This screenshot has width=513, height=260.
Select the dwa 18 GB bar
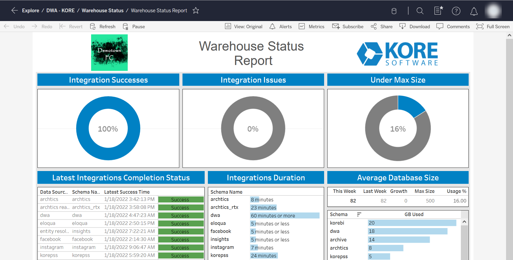click(x=408, y=231)
